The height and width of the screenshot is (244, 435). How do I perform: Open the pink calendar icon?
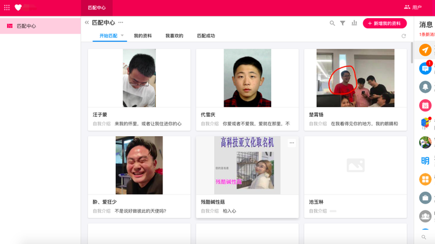point(425,105)
